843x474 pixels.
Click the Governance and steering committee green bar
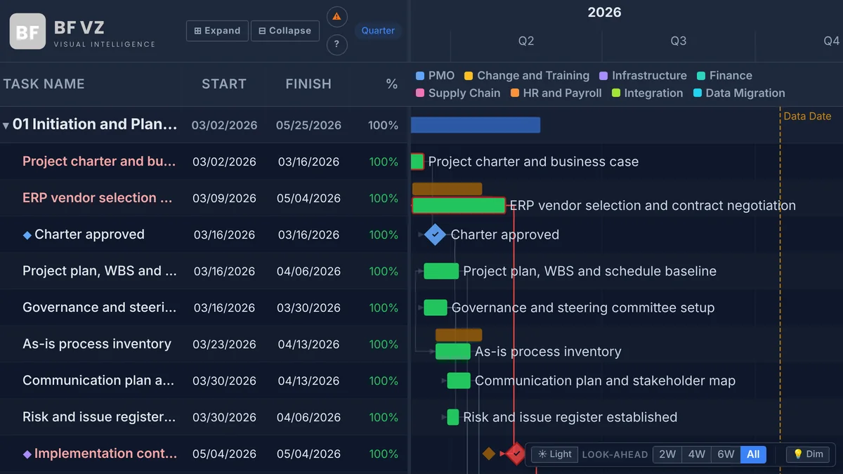point(436,308)
